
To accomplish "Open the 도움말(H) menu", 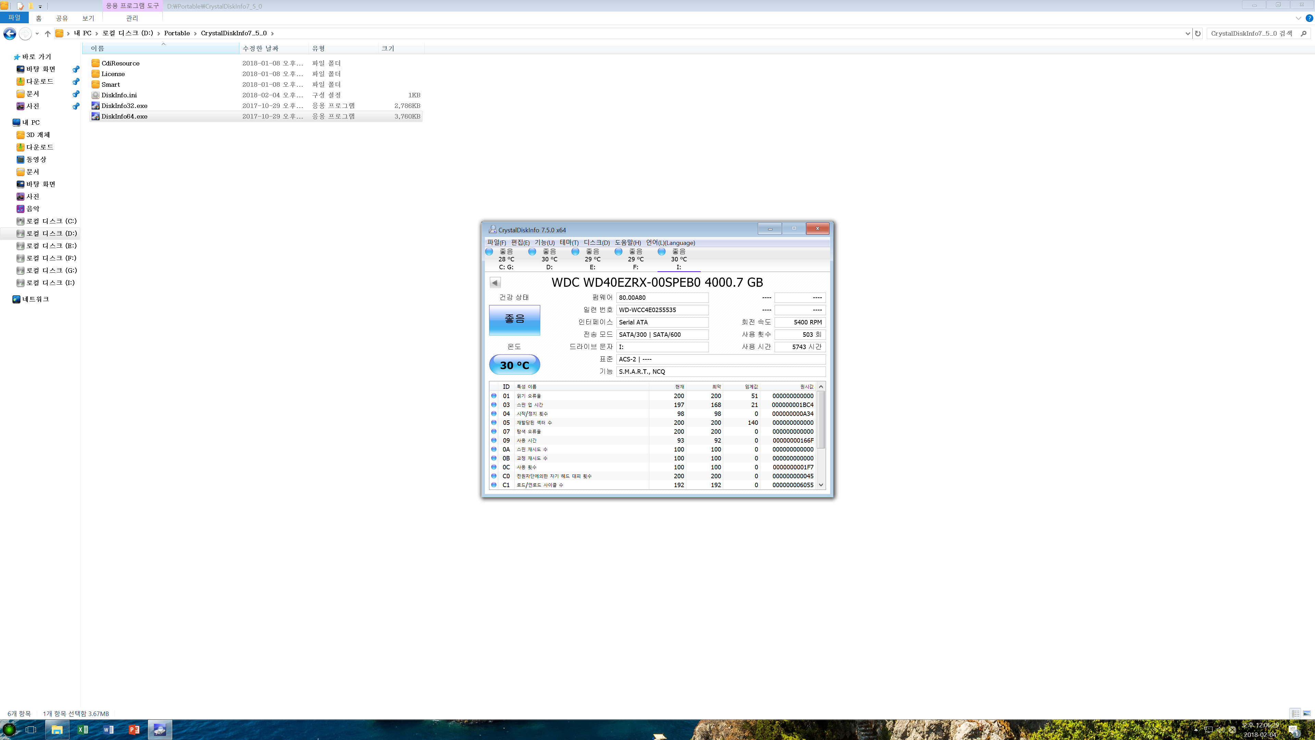I will click(628, 243).
